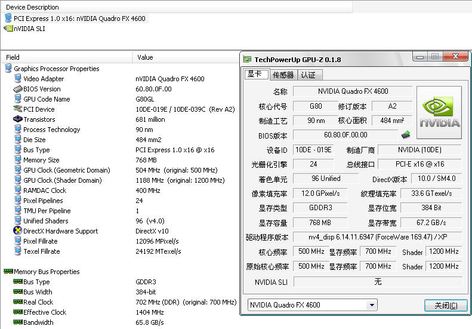Screen dimensions: 472x329
Task: Click the value 681 million in Transistors row
Action: (x=150, y=119)
